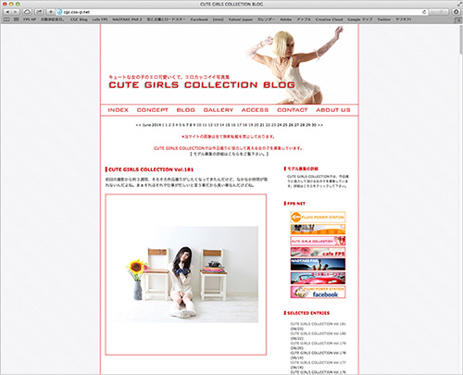Viewport: 463px width, 375px height.
Task: Open the CUTE GIRLS COLLECTION Vol.181 post title
Action: coord(151,169)
